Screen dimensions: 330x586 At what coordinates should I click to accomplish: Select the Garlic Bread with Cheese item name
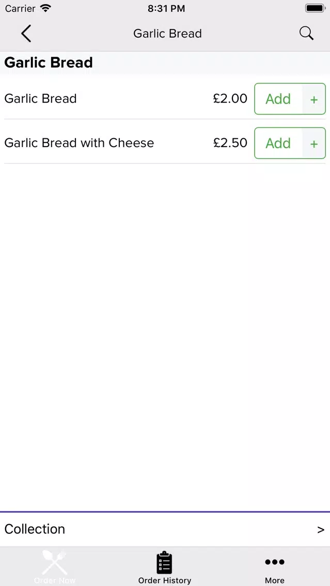79,143
